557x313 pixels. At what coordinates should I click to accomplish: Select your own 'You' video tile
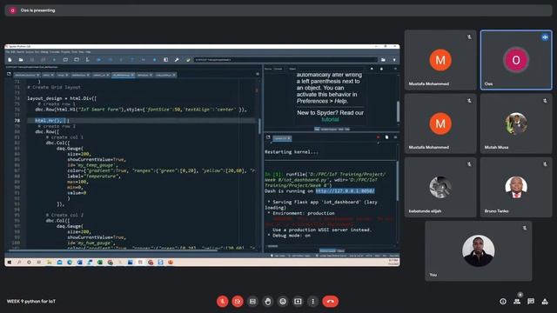pos(478,251)
